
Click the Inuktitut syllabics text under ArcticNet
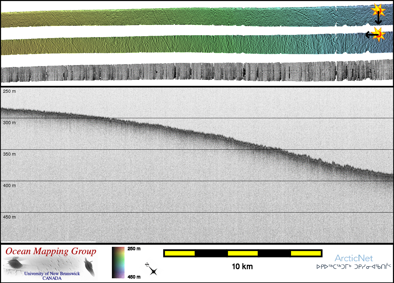point(354,267)
